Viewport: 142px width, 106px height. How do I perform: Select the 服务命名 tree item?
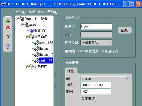[41, 37]
